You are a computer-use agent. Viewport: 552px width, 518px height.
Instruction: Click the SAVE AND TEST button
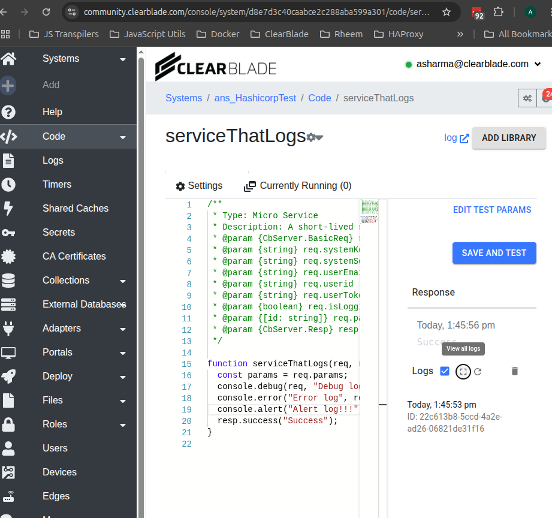point(494,253)
